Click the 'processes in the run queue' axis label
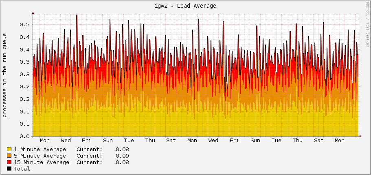Image resolution: width=371 pixels, height=175 pixels. (5, 75)
